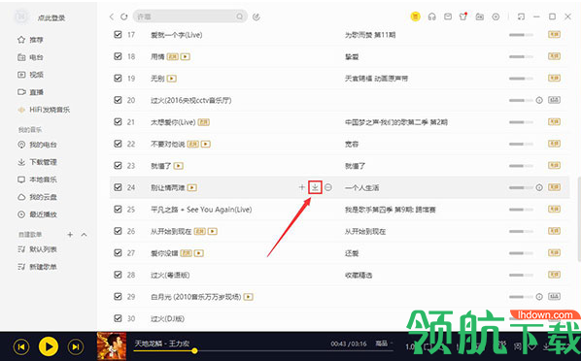
Task: Click the play button in the player bar
Action: pyautogui.click(x=49, y=346)
